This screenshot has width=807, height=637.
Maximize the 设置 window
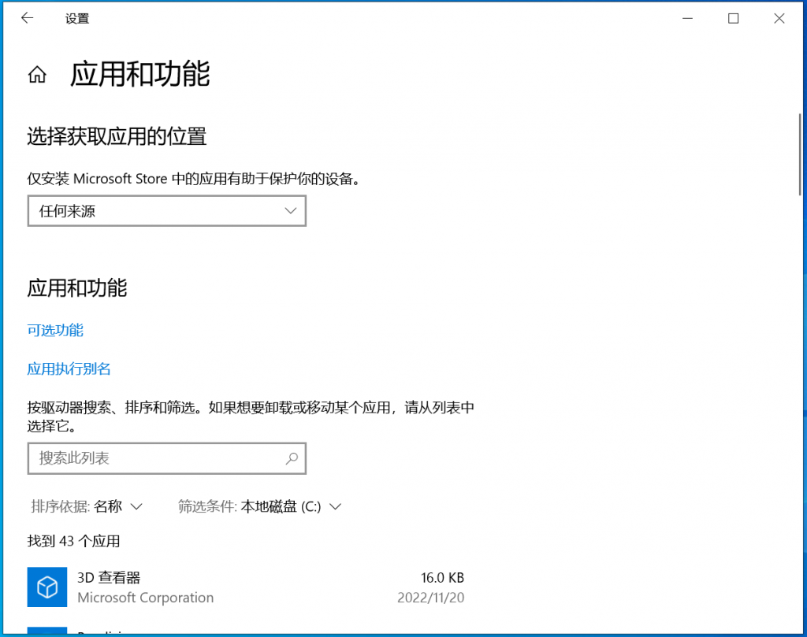[x=734, y=19]
